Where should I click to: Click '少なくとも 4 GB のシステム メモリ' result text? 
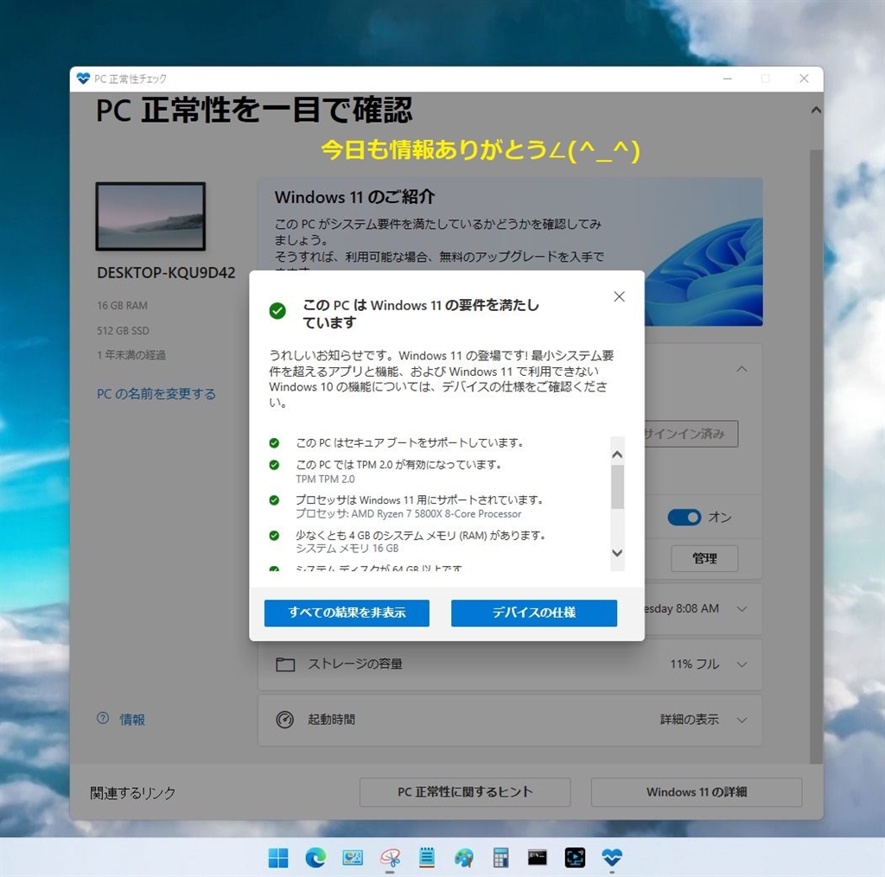[x=421, y=536]
